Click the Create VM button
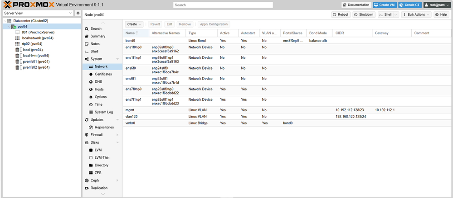This screenshot has height=198, width=453. pos(384,5)
